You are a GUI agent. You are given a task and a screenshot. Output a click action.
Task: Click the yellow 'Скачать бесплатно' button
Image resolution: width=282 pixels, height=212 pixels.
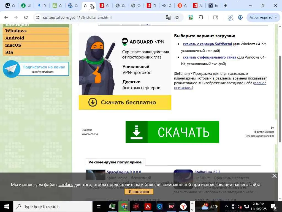[125, 102]
